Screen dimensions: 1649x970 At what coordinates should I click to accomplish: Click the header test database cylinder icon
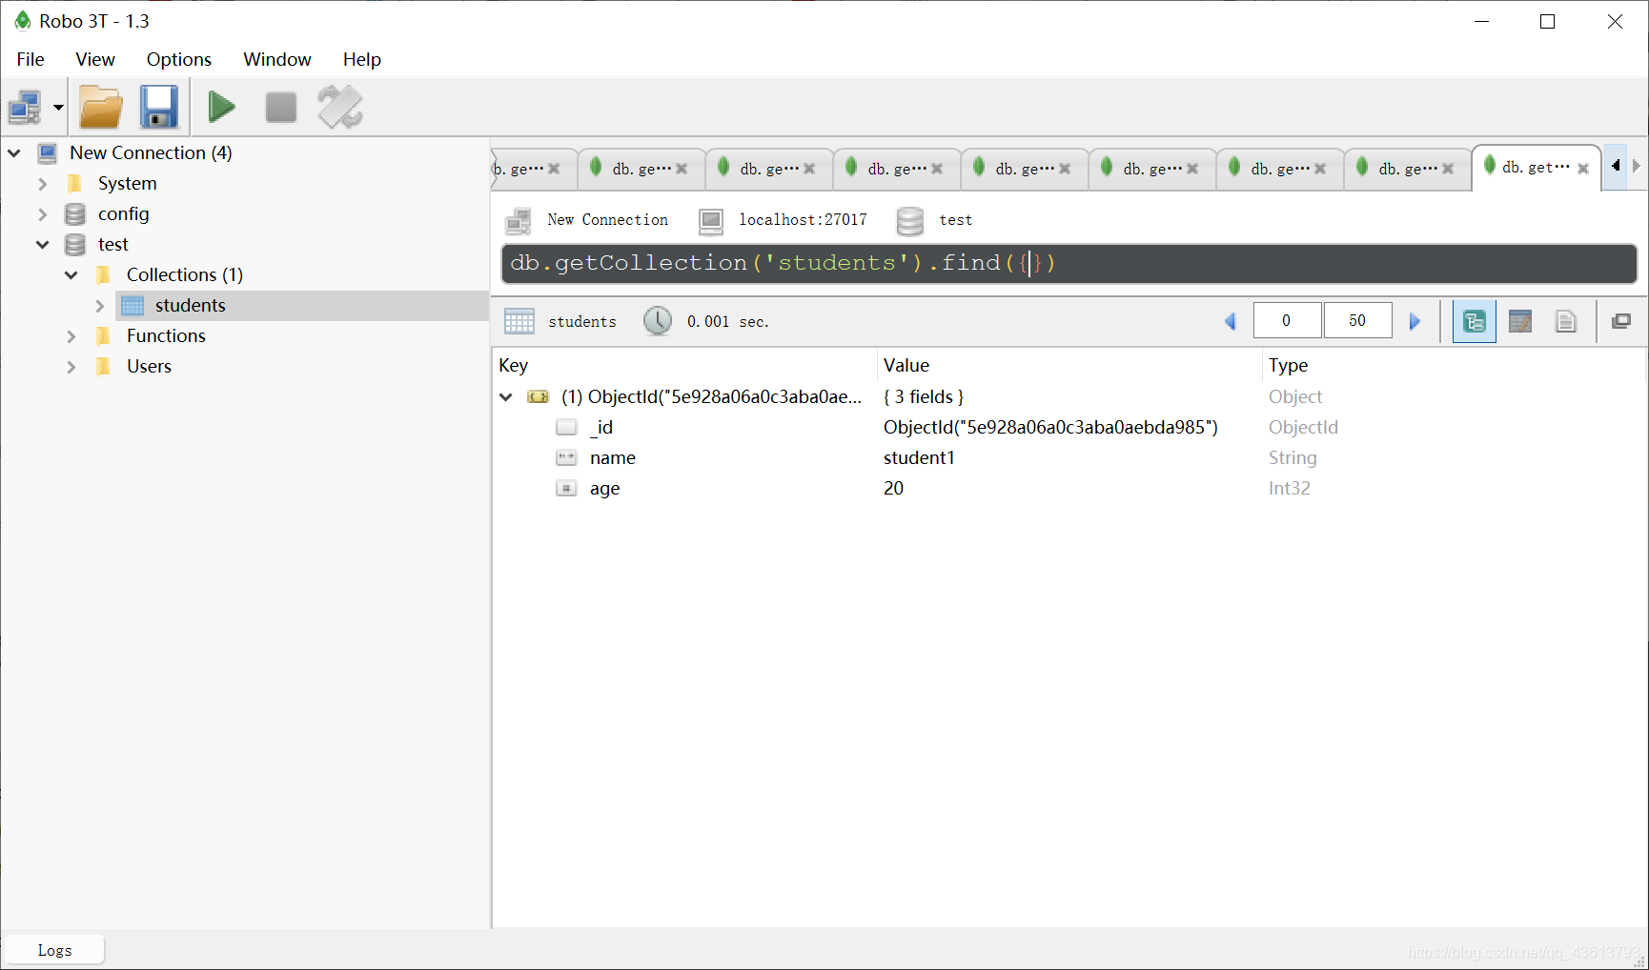pyautogui.click(x=910, y=221)
